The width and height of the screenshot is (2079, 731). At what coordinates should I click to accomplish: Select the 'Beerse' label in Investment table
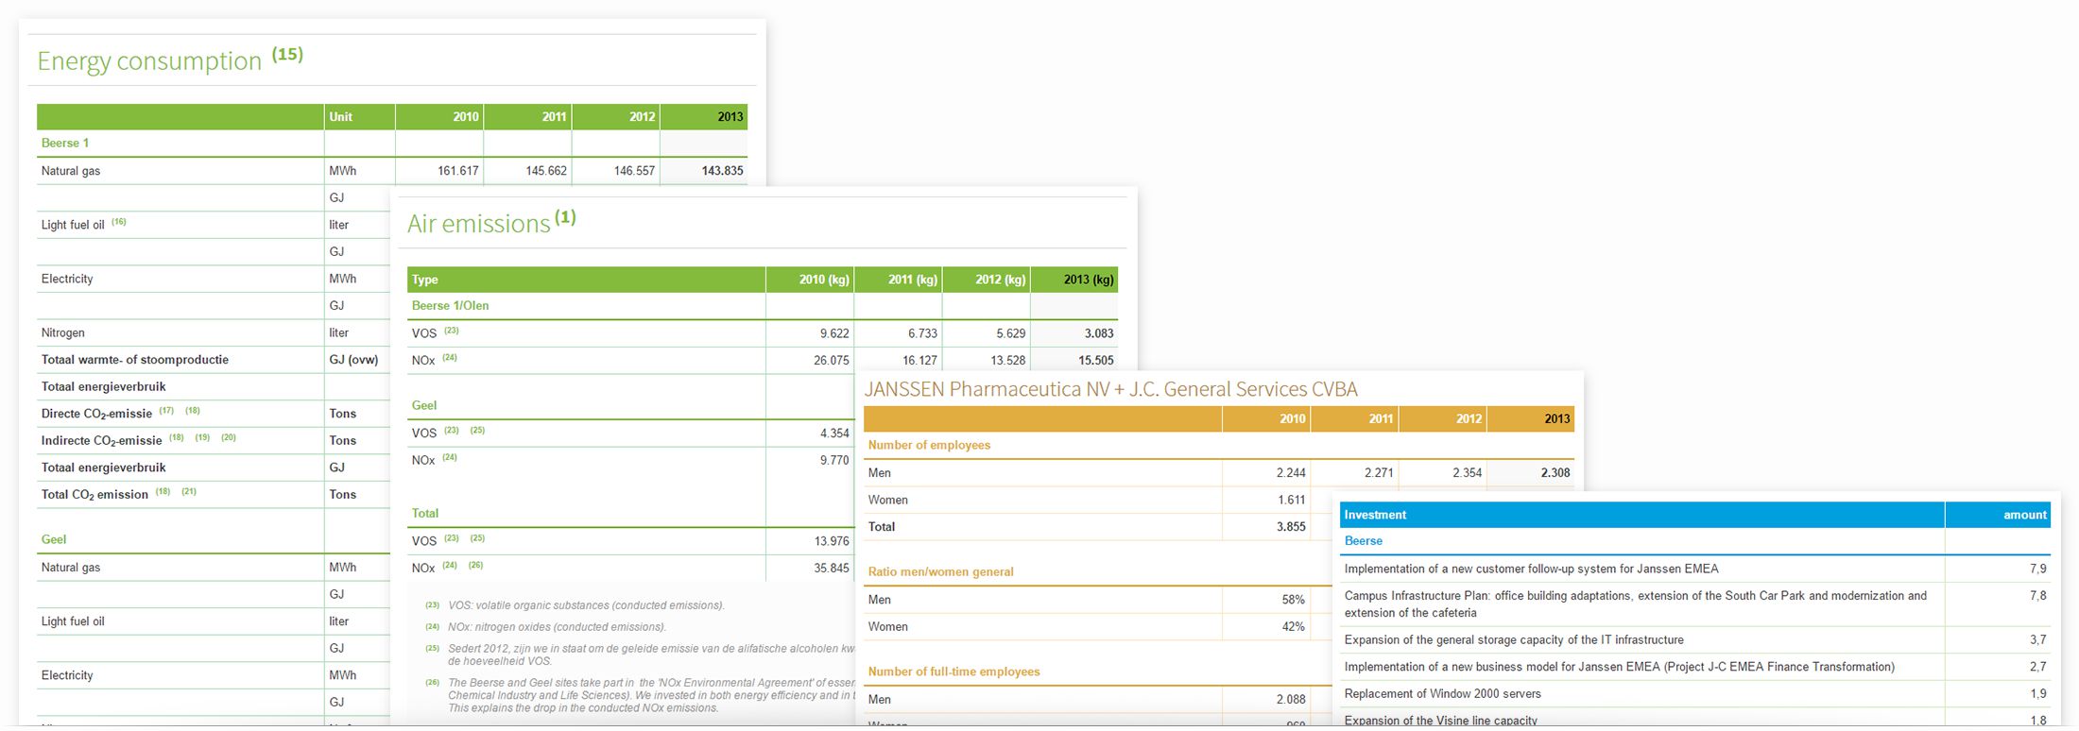point(1363,541)
